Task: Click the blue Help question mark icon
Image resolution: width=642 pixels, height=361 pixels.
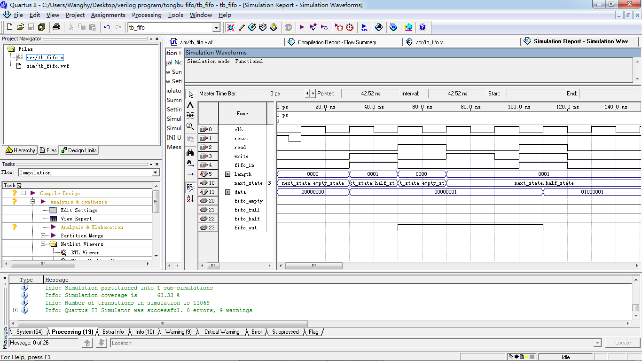Action: point(422,27)
